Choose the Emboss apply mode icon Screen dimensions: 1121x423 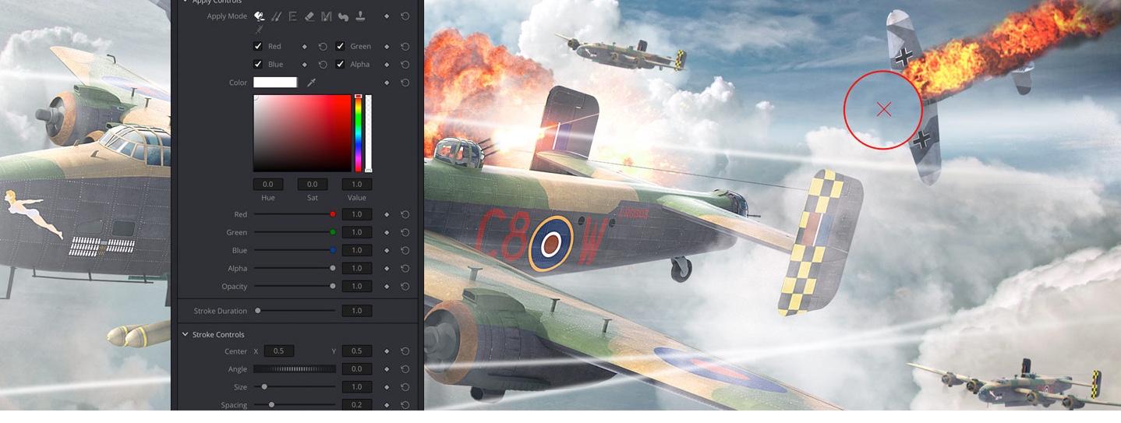293,16
